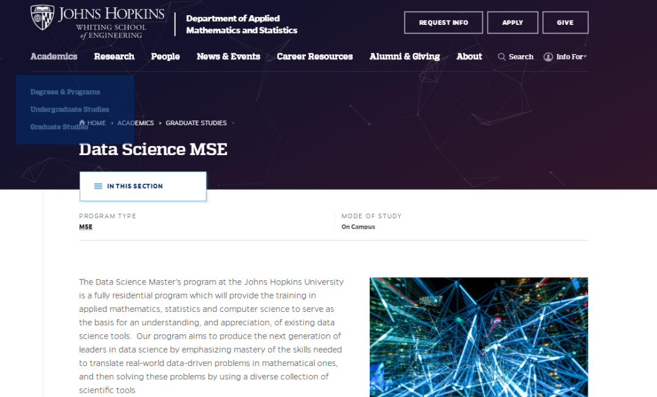Click the home icon in breadcrumb
The width and height of the screenshot is (657, 397).
point(82,123)
